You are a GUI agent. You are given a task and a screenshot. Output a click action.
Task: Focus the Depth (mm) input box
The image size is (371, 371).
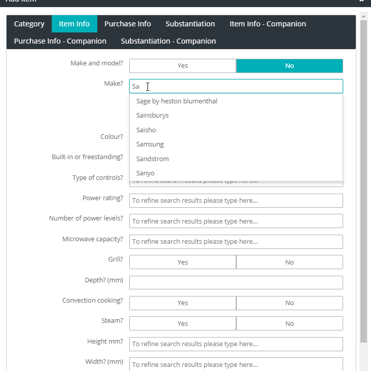pos(236,282)
